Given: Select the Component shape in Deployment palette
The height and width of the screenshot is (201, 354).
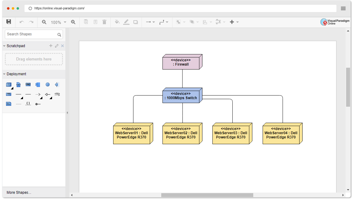Looking at the screenshot, I should 38,85.
